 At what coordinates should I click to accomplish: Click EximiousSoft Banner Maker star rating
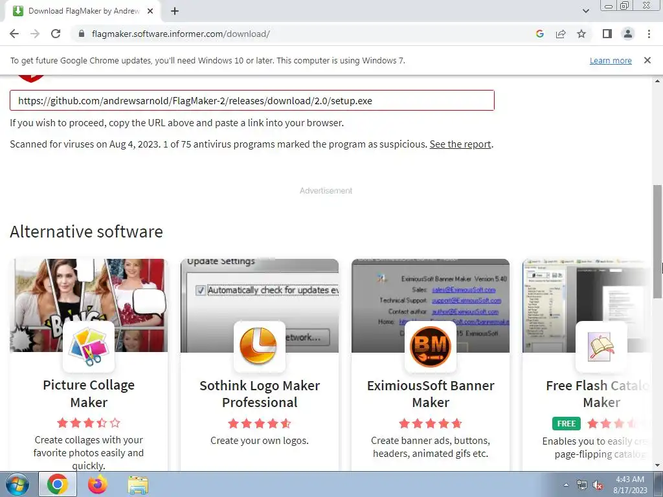coord(431,423)
